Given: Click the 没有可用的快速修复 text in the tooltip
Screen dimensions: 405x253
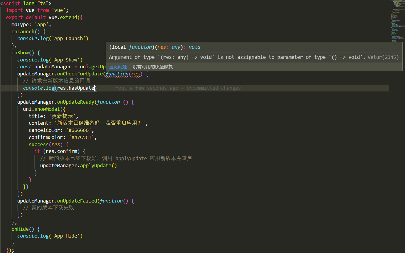Looking at the screenshot, I should pyautogui.click(x=153, y=67).
